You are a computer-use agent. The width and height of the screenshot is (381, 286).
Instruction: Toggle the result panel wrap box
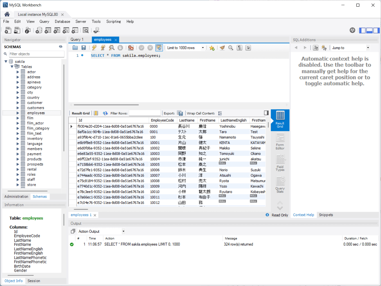pyautogui.click(x=266, y=113)
